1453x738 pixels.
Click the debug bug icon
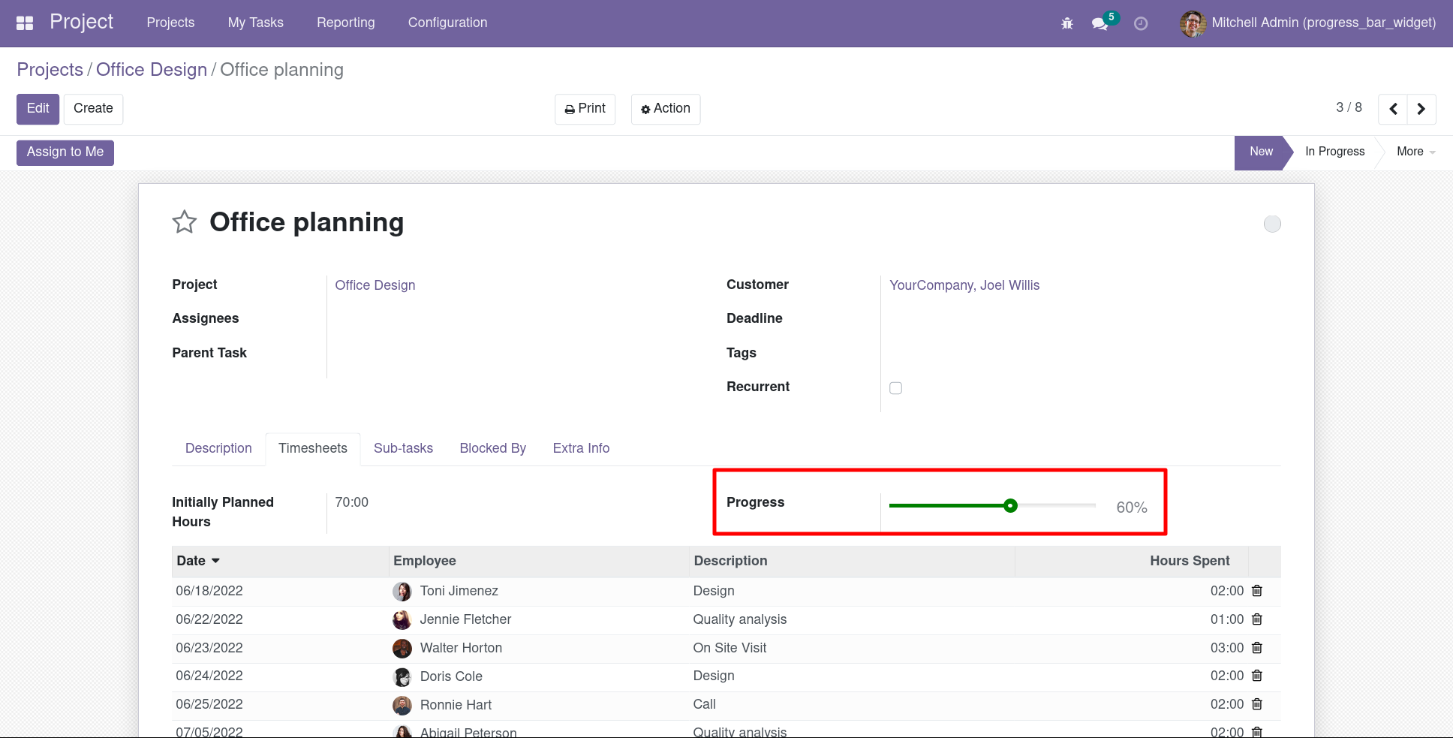click(1066, 23)
